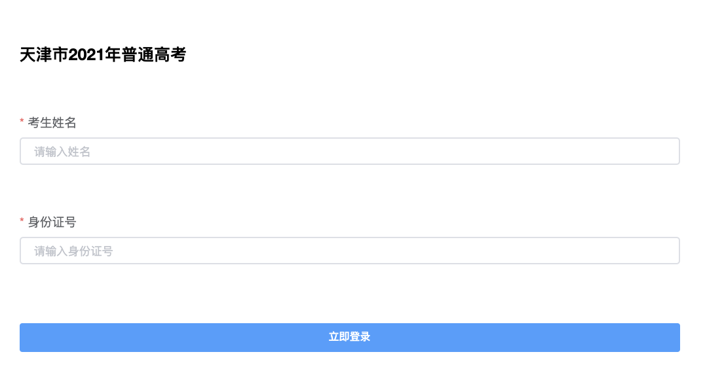
Task: Click the 立即登录 text on the blue button
Action: 349,337
